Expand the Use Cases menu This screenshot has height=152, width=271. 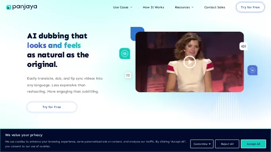tap(123, 7)
